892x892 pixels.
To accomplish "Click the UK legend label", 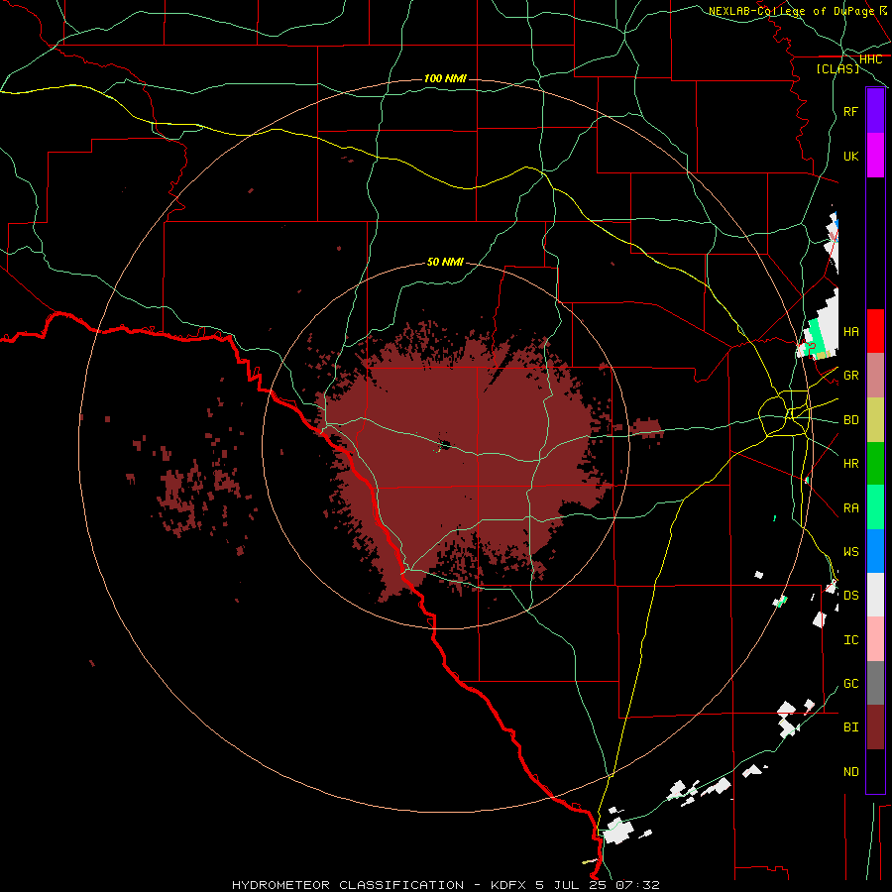I will [x=850, y=156].
